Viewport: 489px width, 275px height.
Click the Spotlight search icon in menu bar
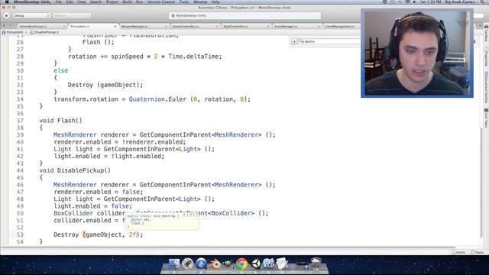tap(482, 2)
